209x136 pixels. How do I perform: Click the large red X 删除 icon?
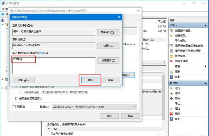pyautogui.click(x=171, y=114)
